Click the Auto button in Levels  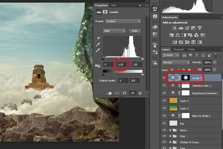(x=135, y=31)
